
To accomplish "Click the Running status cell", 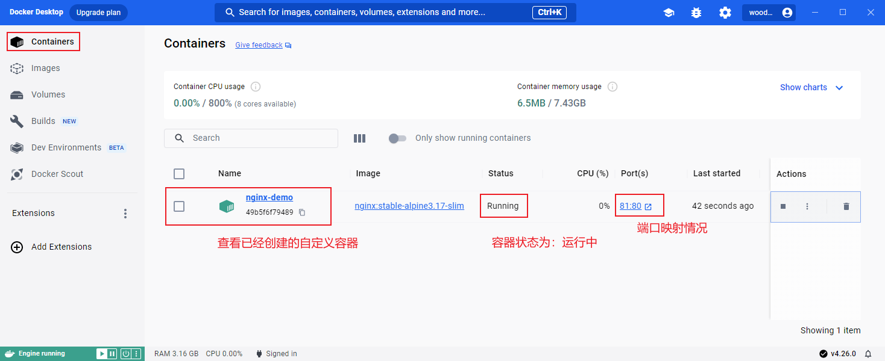I will [x=503, y=206].
